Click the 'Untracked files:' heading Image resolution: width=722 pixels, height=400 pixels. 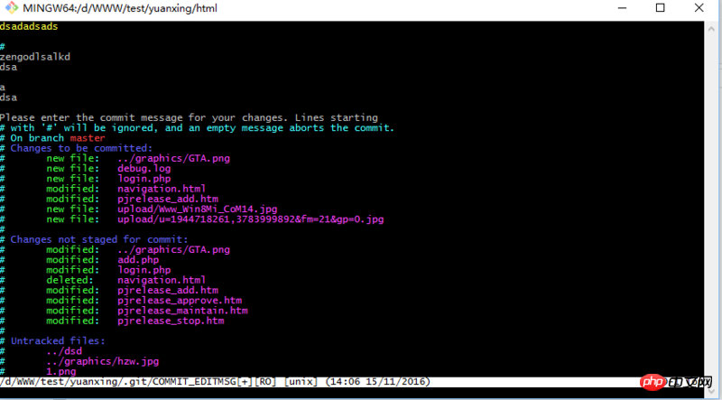pos(58,341)
